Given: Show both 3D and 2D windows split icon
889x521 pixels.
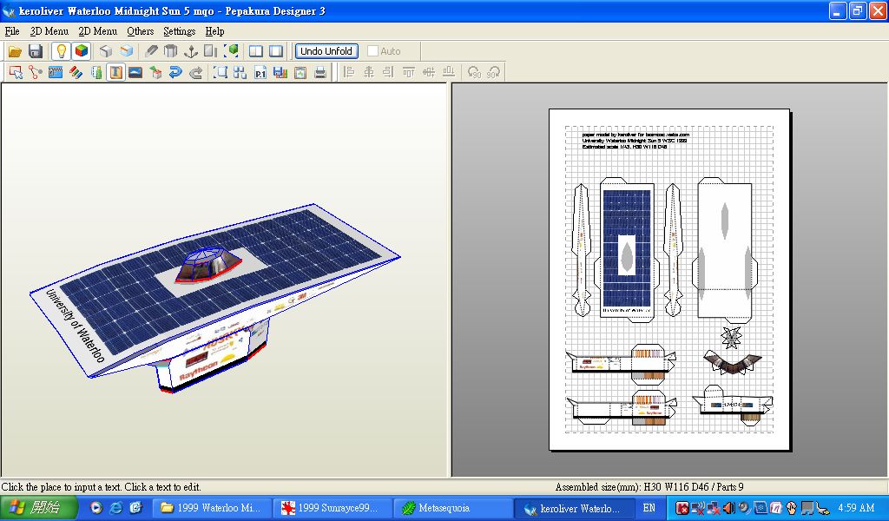Looking at the screenshot, I should point(256,51).
